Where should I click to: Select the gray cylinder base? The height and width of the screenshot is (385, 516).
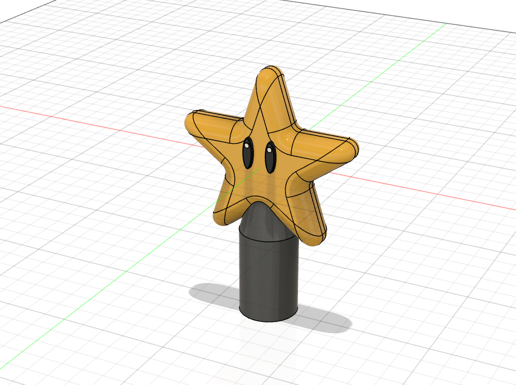click(268, 276)
